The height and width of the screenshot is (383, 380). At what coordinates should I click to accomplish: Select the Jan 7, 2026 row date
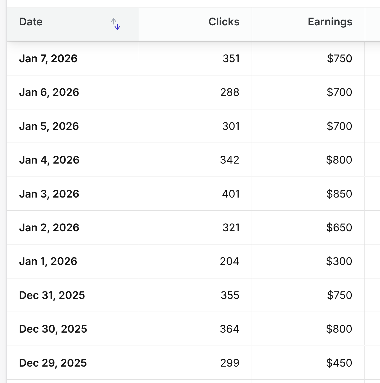[x=48, y=59]
